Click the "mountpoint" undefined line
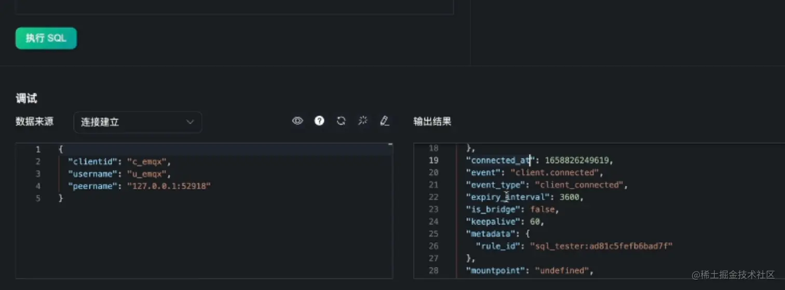785x290 pixels. [530, 270]
